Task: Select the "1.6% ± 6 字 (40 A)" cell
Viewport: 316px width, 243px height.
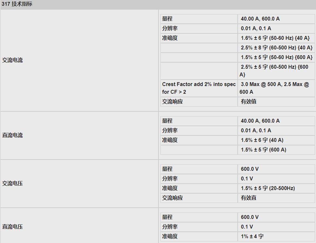Action: 262,140
